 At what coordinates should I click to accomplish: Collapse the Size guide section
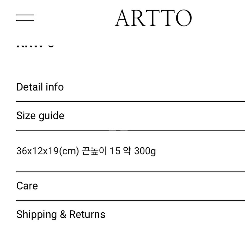coord(40,116)
